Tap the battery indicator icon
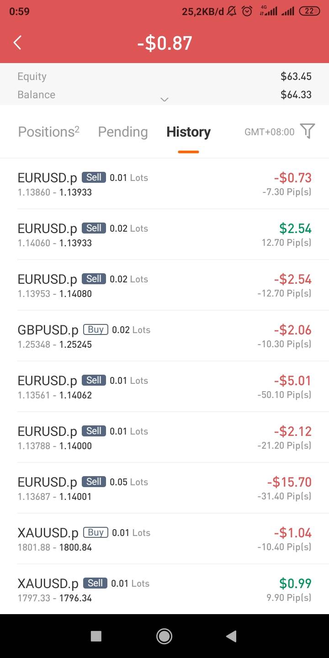 pyautogui.click(x=309, y=11)
